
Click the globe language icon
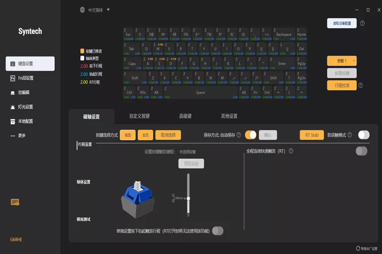point(82,10)
